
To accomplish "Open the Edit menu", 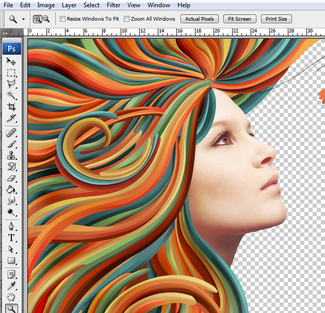I will point(25,5).
